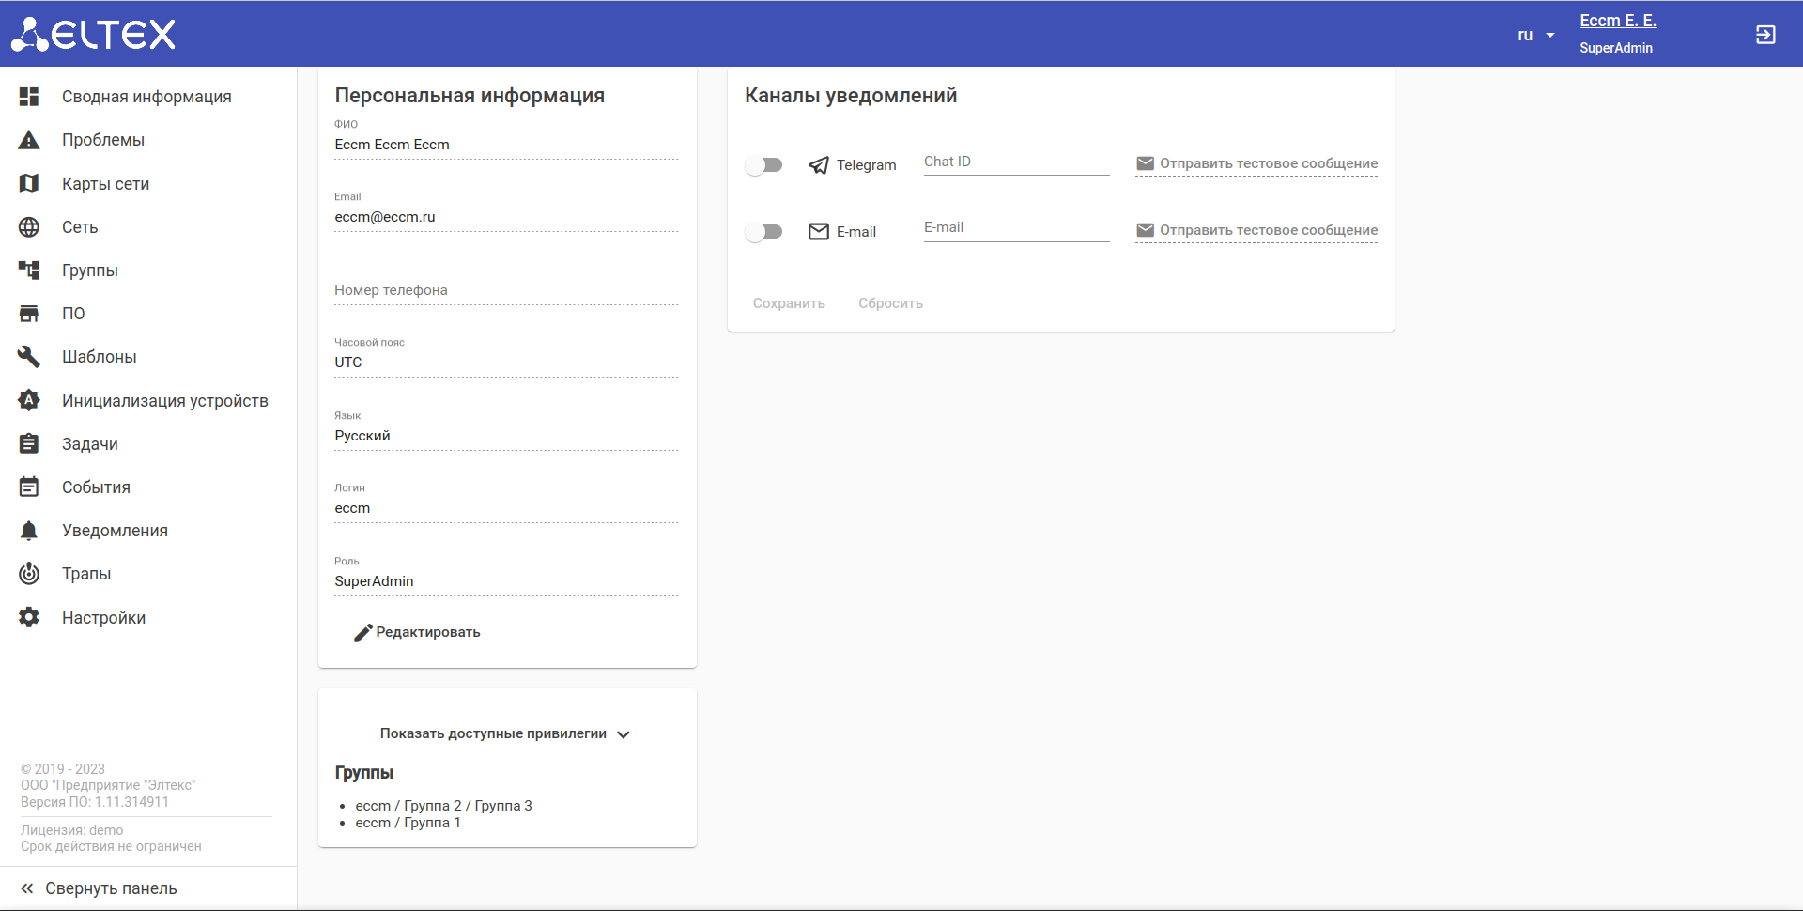Click the device initialization sidebar icon
Viewport: 1803px width, 911px height.
(x=29, y=401)
